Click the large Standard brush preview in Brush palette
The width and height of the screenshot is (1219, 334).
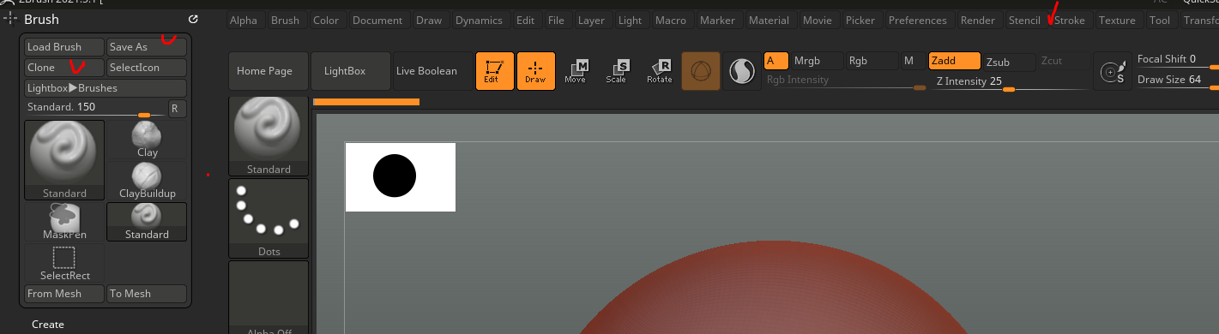click(64, 160)
